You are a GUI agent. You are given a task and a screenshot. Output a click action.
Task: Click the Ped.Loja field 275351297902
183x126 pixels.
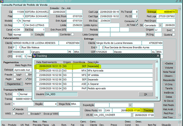(166, 16)
